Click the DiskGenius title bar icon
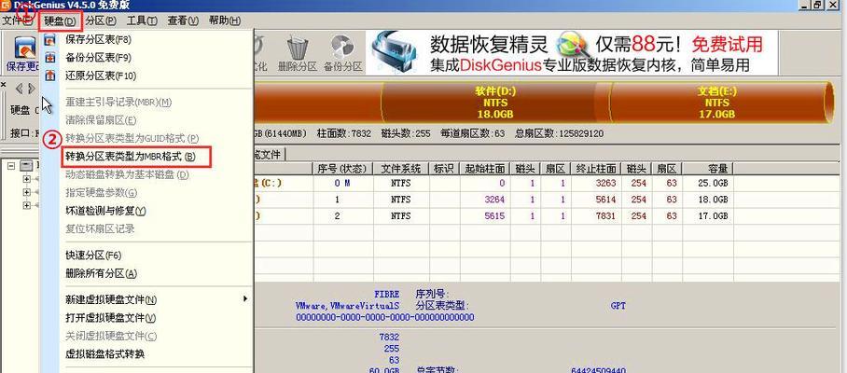Screen dimensions: 847x373 click(6, 5)
